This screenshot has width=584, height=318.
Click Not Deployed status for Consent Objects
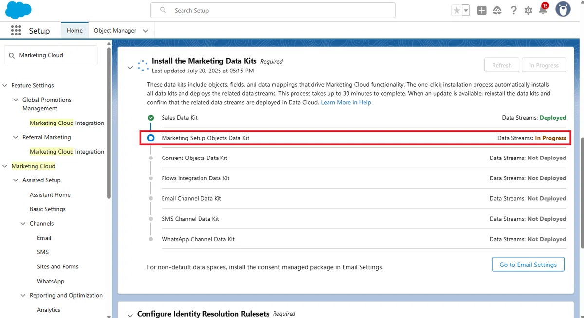(547, 158)
